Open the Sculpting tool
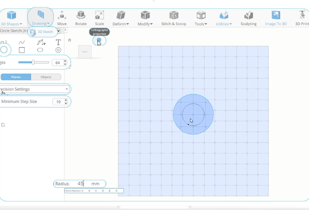Image resolution: width=309 pixels, height=210 pixels. pos(249,18)
